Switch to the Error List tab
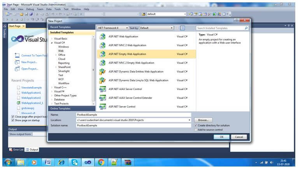 [17, 149]
